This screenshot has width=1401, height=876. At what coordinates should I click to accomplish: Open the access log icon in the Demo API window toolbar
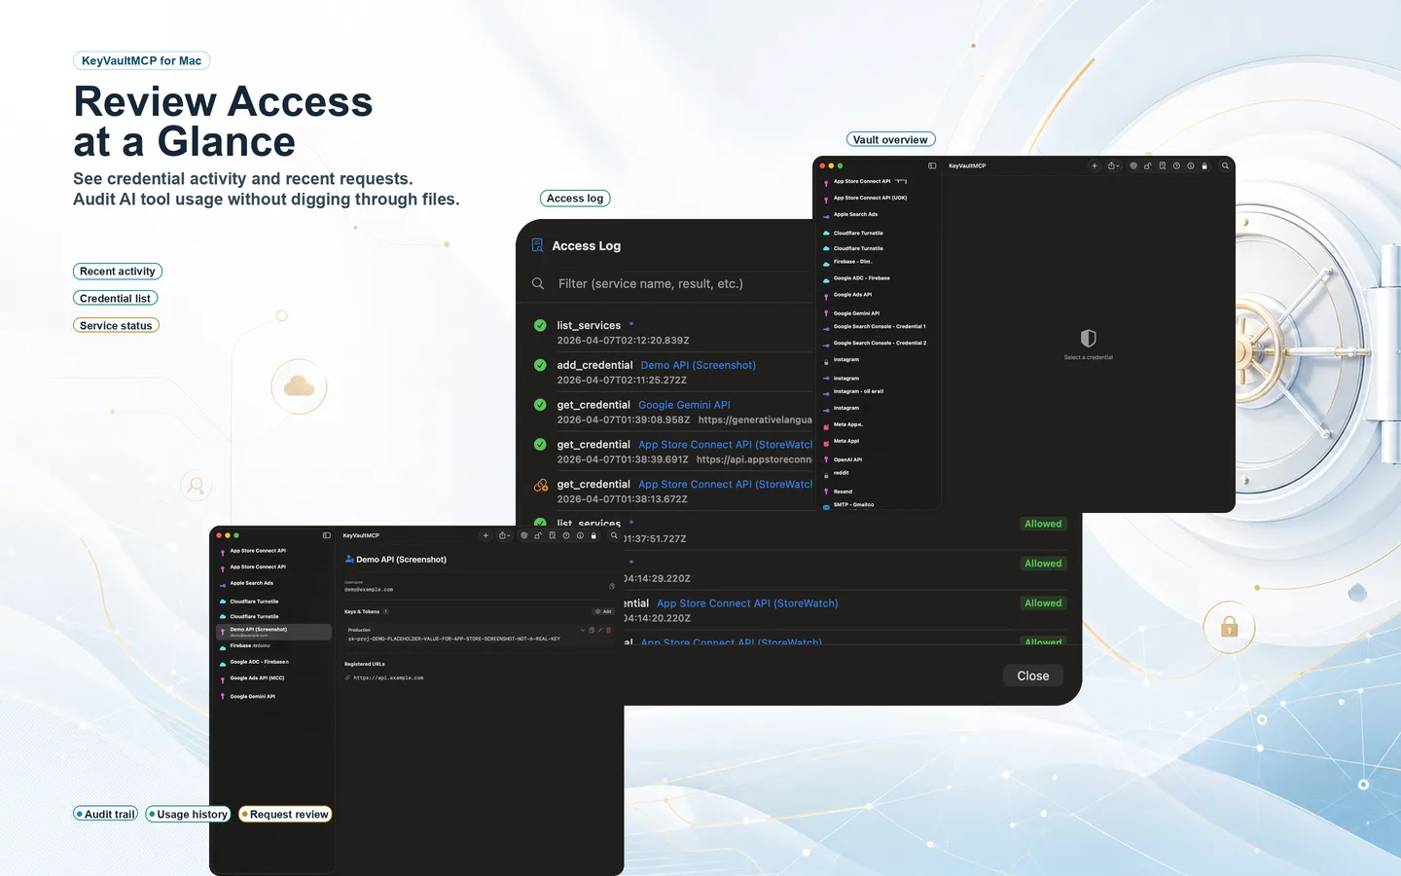553,535
